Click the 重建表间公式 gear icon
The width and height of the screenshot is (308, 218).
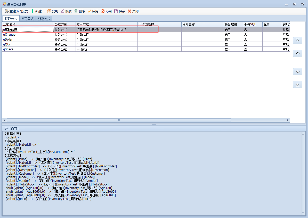pos(6,11)
